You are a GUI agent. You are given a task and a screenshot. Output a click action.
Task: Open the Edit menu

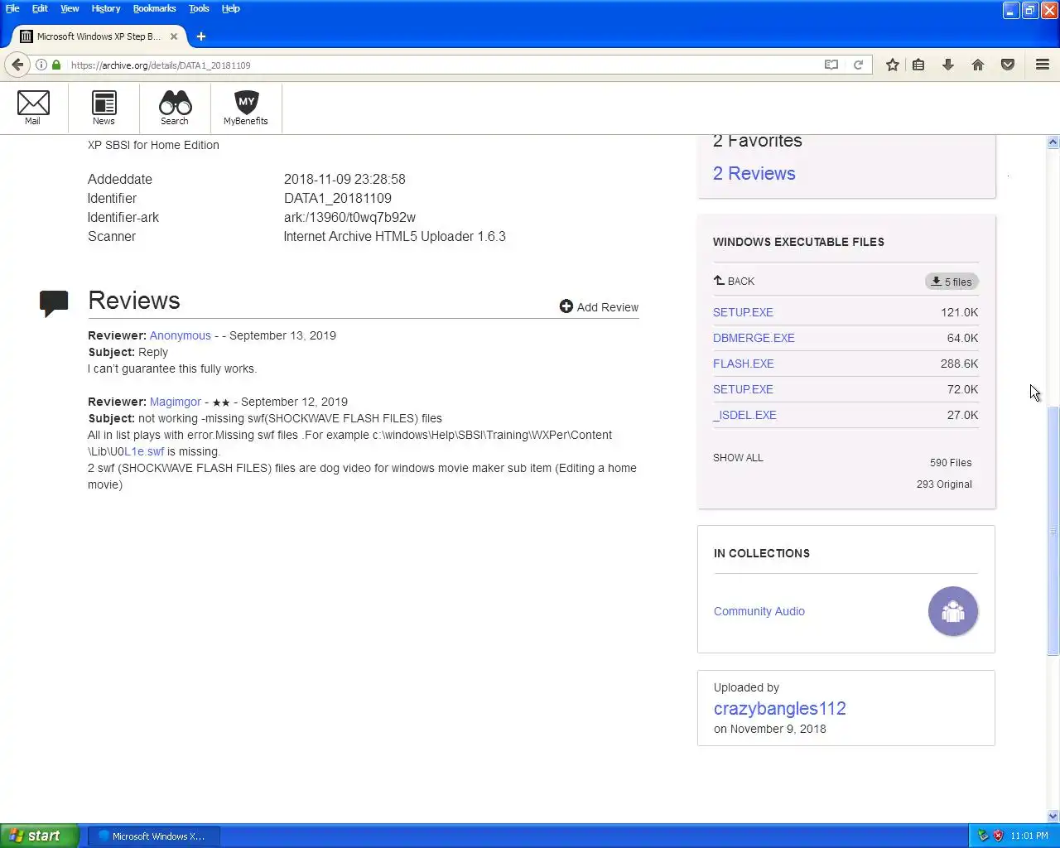pos(40,8)
